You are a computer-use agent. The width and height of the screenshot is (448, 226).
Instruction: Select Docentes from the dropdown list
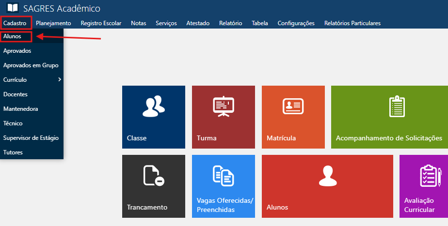click(x=15, y=94)
